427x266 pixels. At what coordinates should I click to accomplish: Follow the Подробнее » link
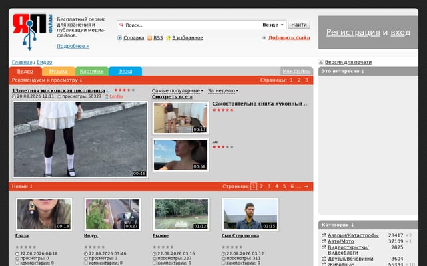click(73, 46)
